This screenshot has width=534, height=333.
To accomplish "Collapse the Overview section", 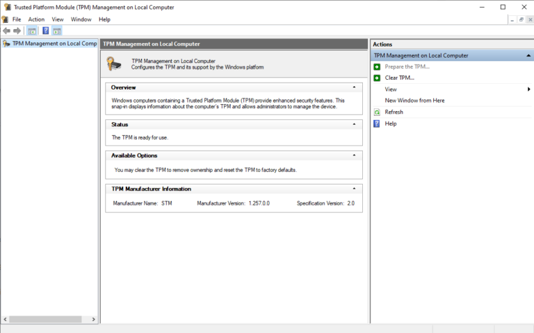I will [354, 87].
